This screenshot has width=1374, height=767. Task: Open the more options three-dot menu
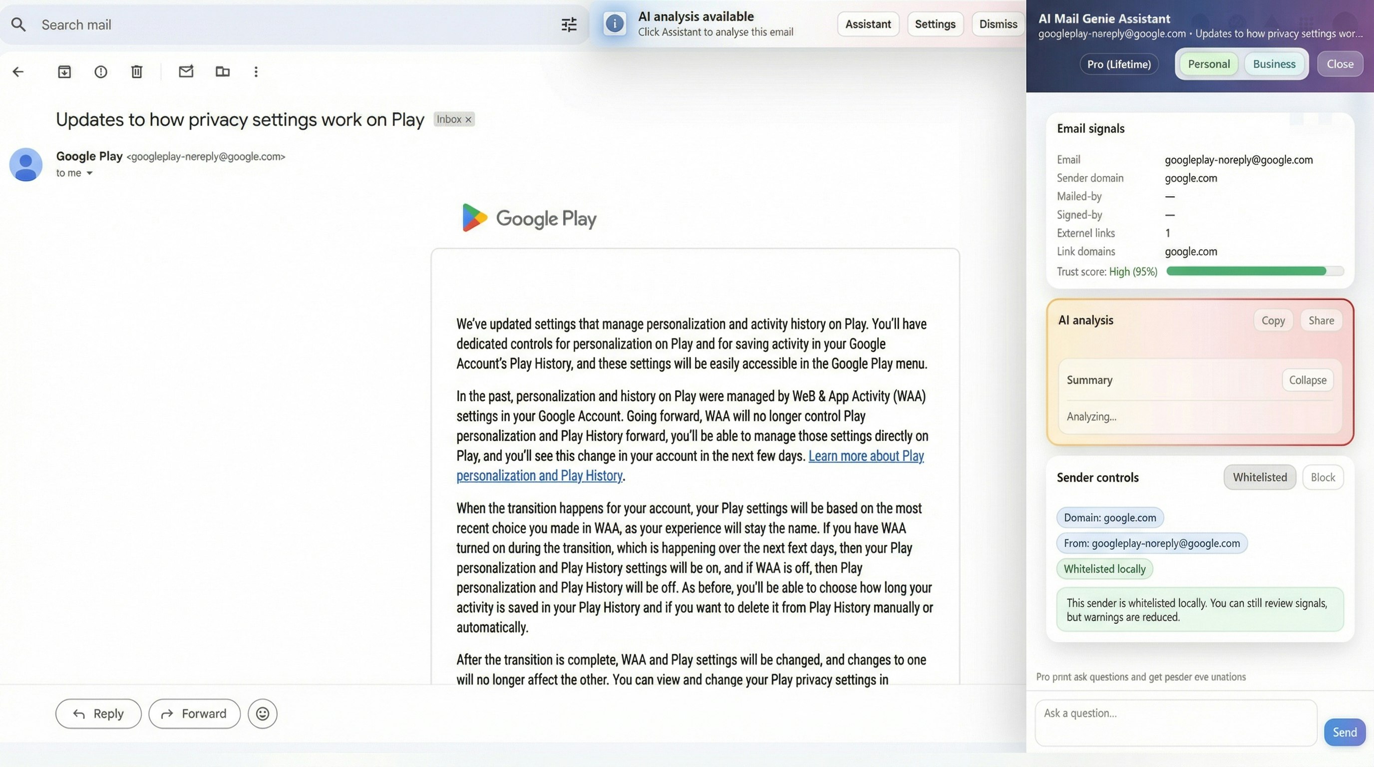coord(256,71)
